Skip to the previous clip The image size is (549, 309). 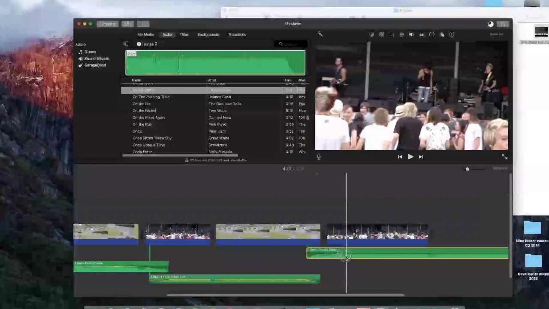pos(400,157)
